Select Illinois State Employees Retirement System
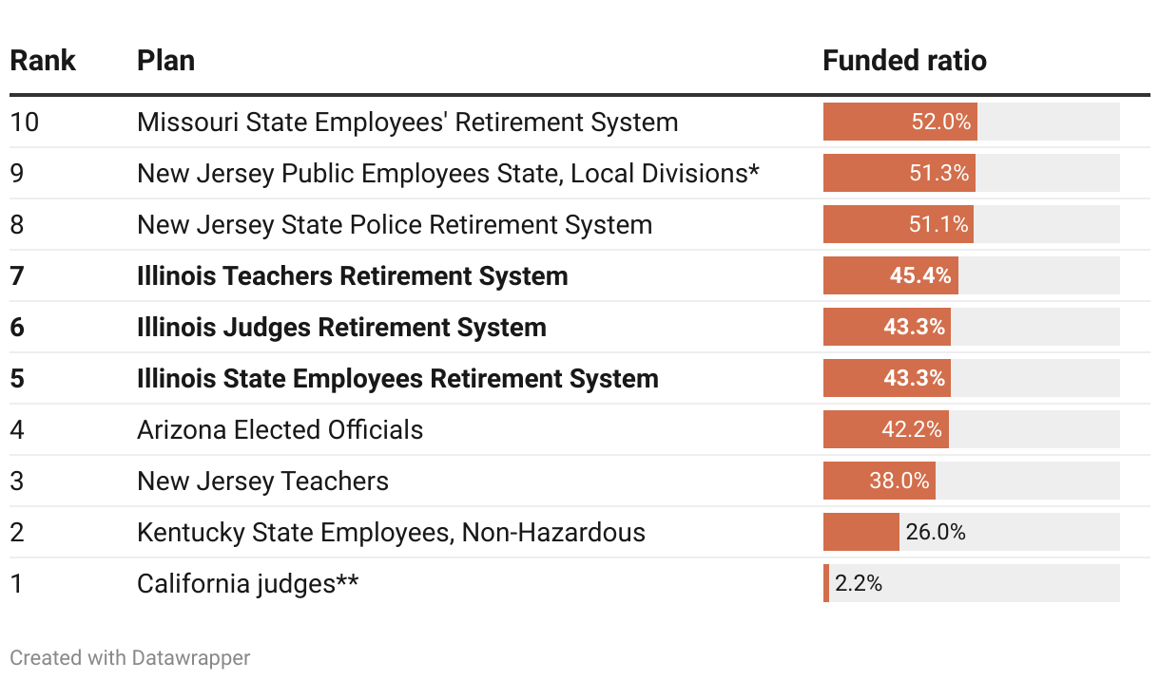This screenshot has width=1160, height=680. tap(397, 379)
